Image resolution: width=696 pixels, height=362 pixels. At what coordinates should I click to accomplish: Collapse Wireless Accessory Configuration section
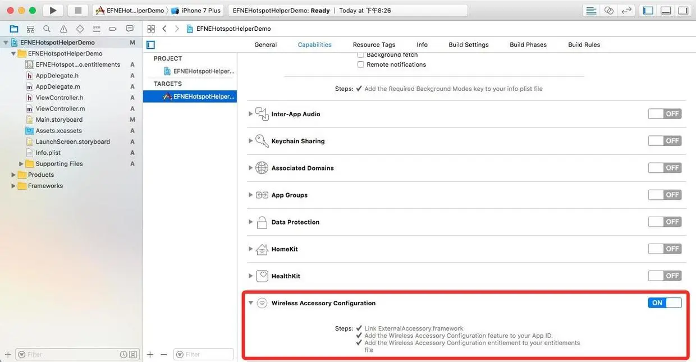[x=250, y=303]
